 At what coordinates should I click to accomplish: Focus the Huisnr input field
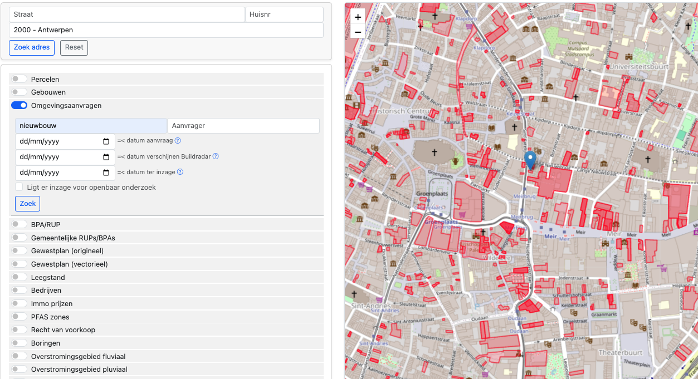284,14
